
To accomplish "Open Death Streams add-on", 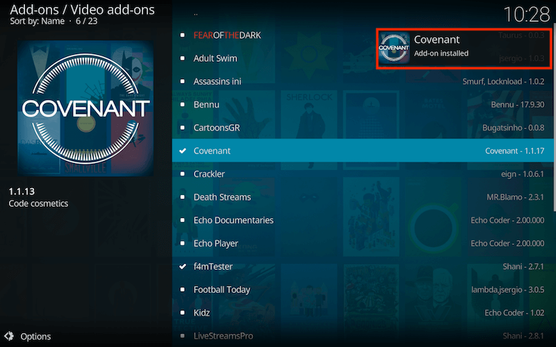I will [x=363, y=197].
